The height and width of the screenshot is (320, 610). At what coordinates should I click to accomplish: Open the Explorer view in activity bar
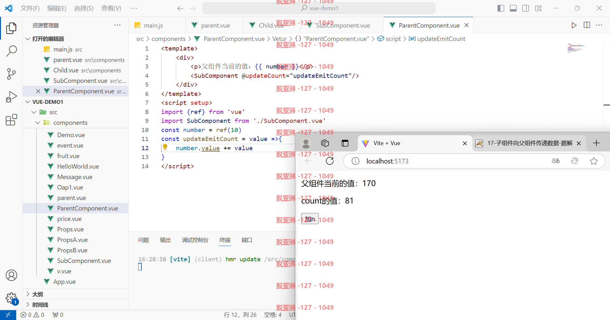11,28
